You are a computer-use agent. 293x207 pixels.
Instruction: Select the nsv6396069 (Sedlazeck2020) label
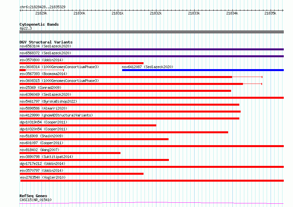pos(45,94)
